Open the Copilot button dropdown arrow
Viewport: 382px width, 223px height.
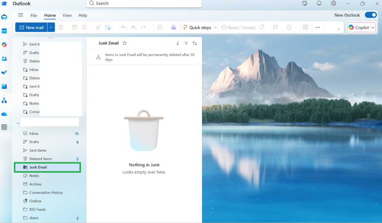(x=373, y=27)
